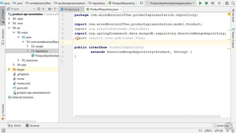The height and width of the screenshot is (133, 236).
Task: Click the productapiannotation breadcrumb
Action: click(x=70, y=3)
